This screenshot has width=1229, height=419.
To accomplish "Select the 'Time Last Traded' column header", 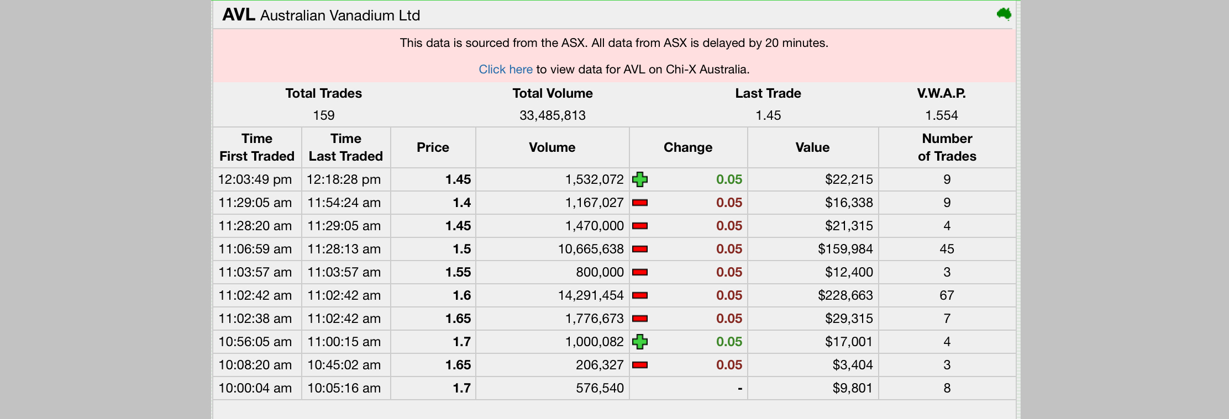I will [x=346, y=147].
